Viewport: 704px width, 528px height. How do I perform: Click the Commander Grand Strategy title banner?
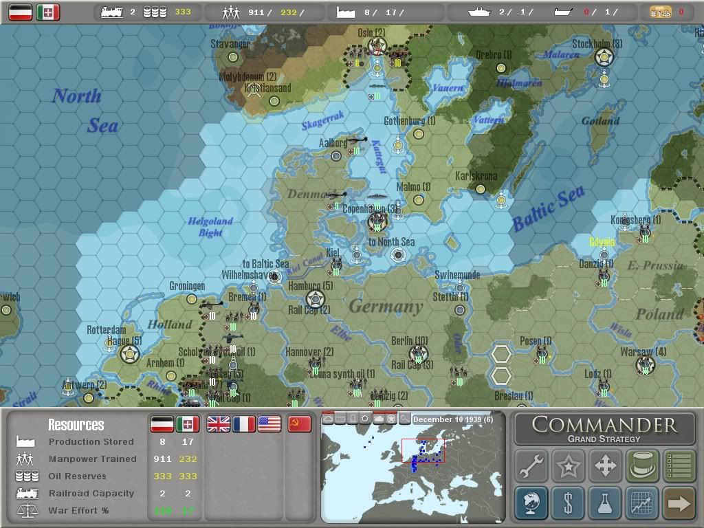[604, 429]
